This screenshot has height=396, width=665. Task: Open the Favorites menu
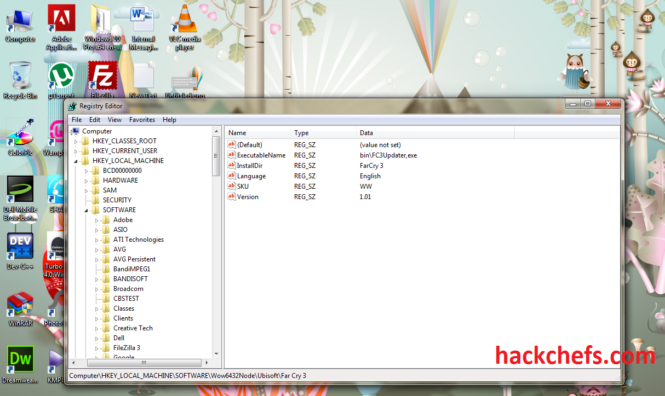(142, 119)
